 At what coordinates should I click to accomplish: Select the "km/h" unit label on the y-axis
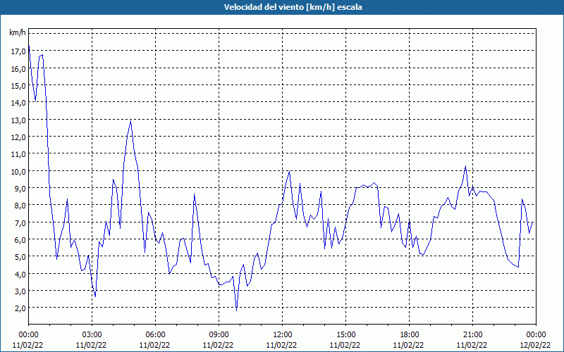(x=18, y=32)
